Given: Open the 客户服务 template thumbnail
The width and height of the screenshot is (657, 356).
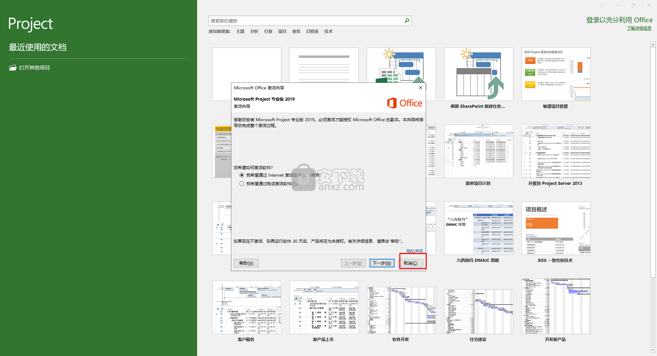Looking at the screenshot, I should 247,307.
